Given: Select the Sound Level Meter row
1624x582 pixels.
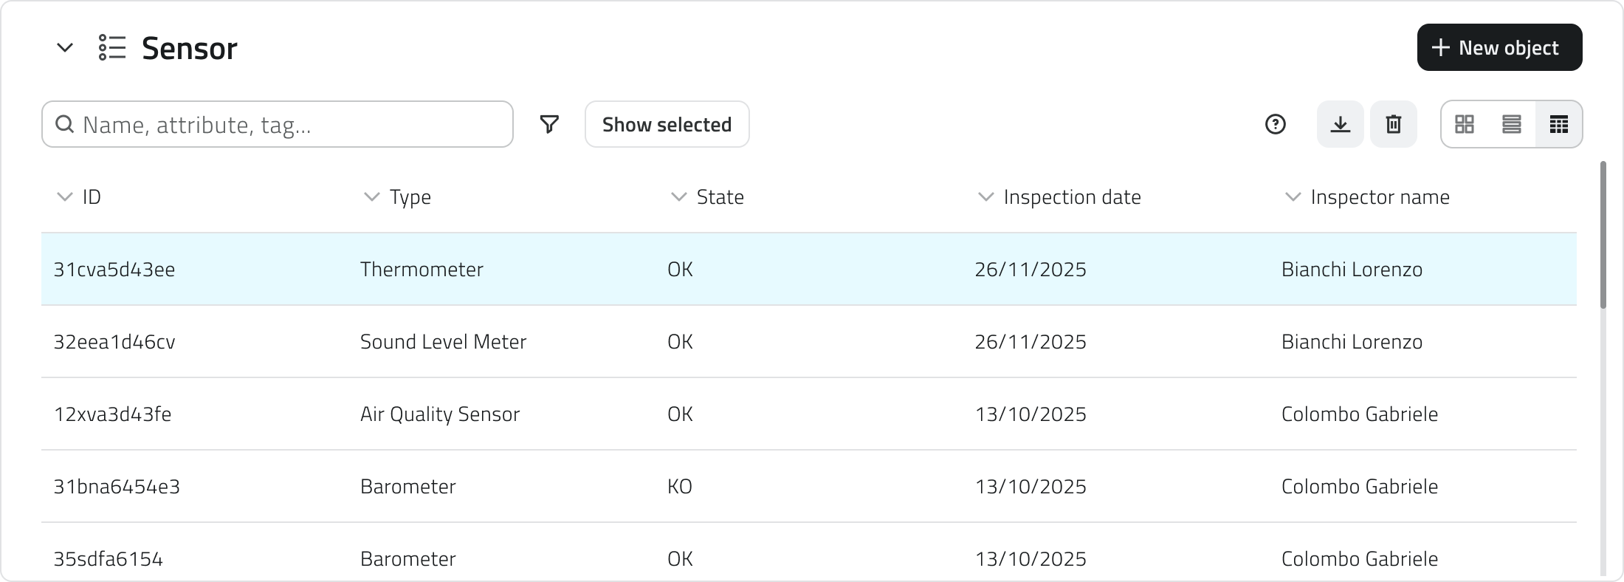Looking at the screenshot, I should [x=443, y=342].
